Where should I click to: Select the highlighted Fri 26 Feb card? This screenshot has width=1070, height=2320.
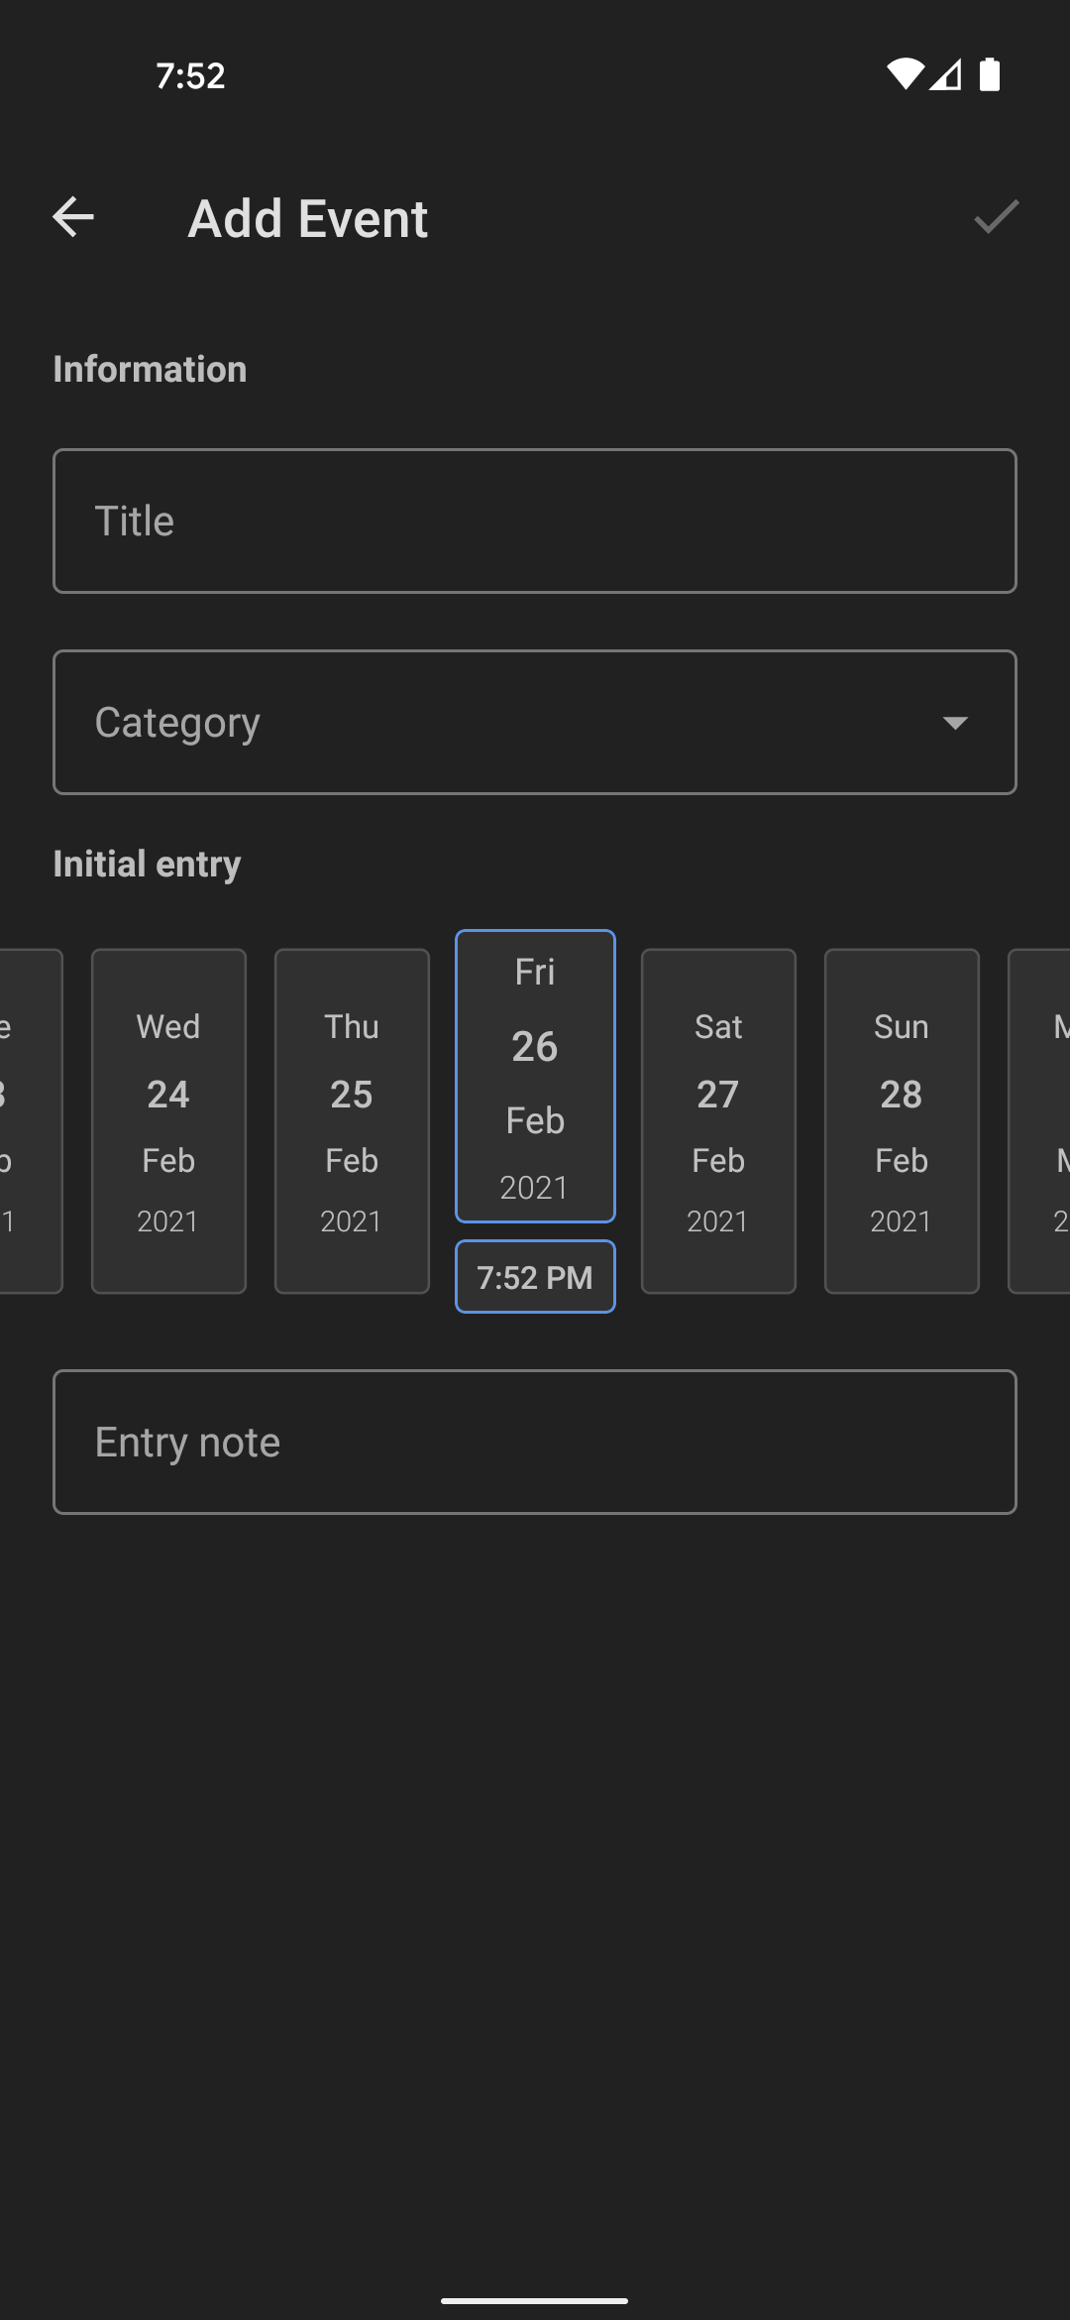(x=535, y=1076)
